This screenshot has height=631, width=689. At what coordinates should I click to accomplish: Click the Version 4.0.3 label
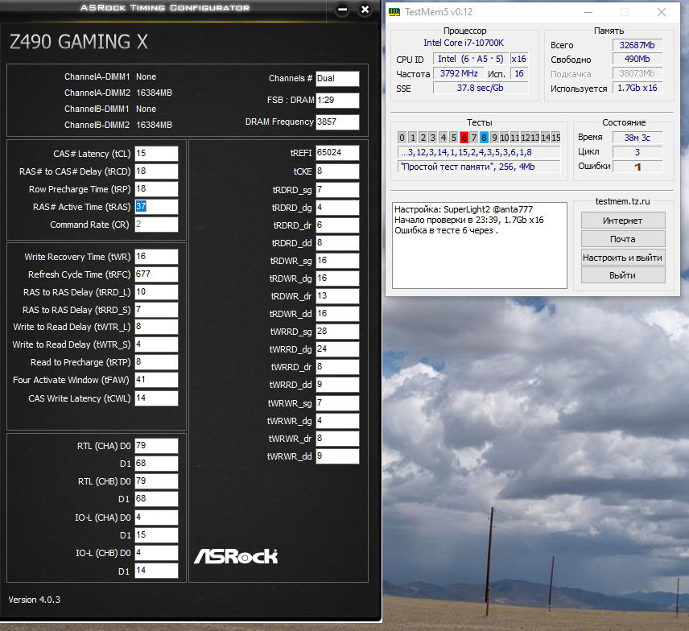35,600
